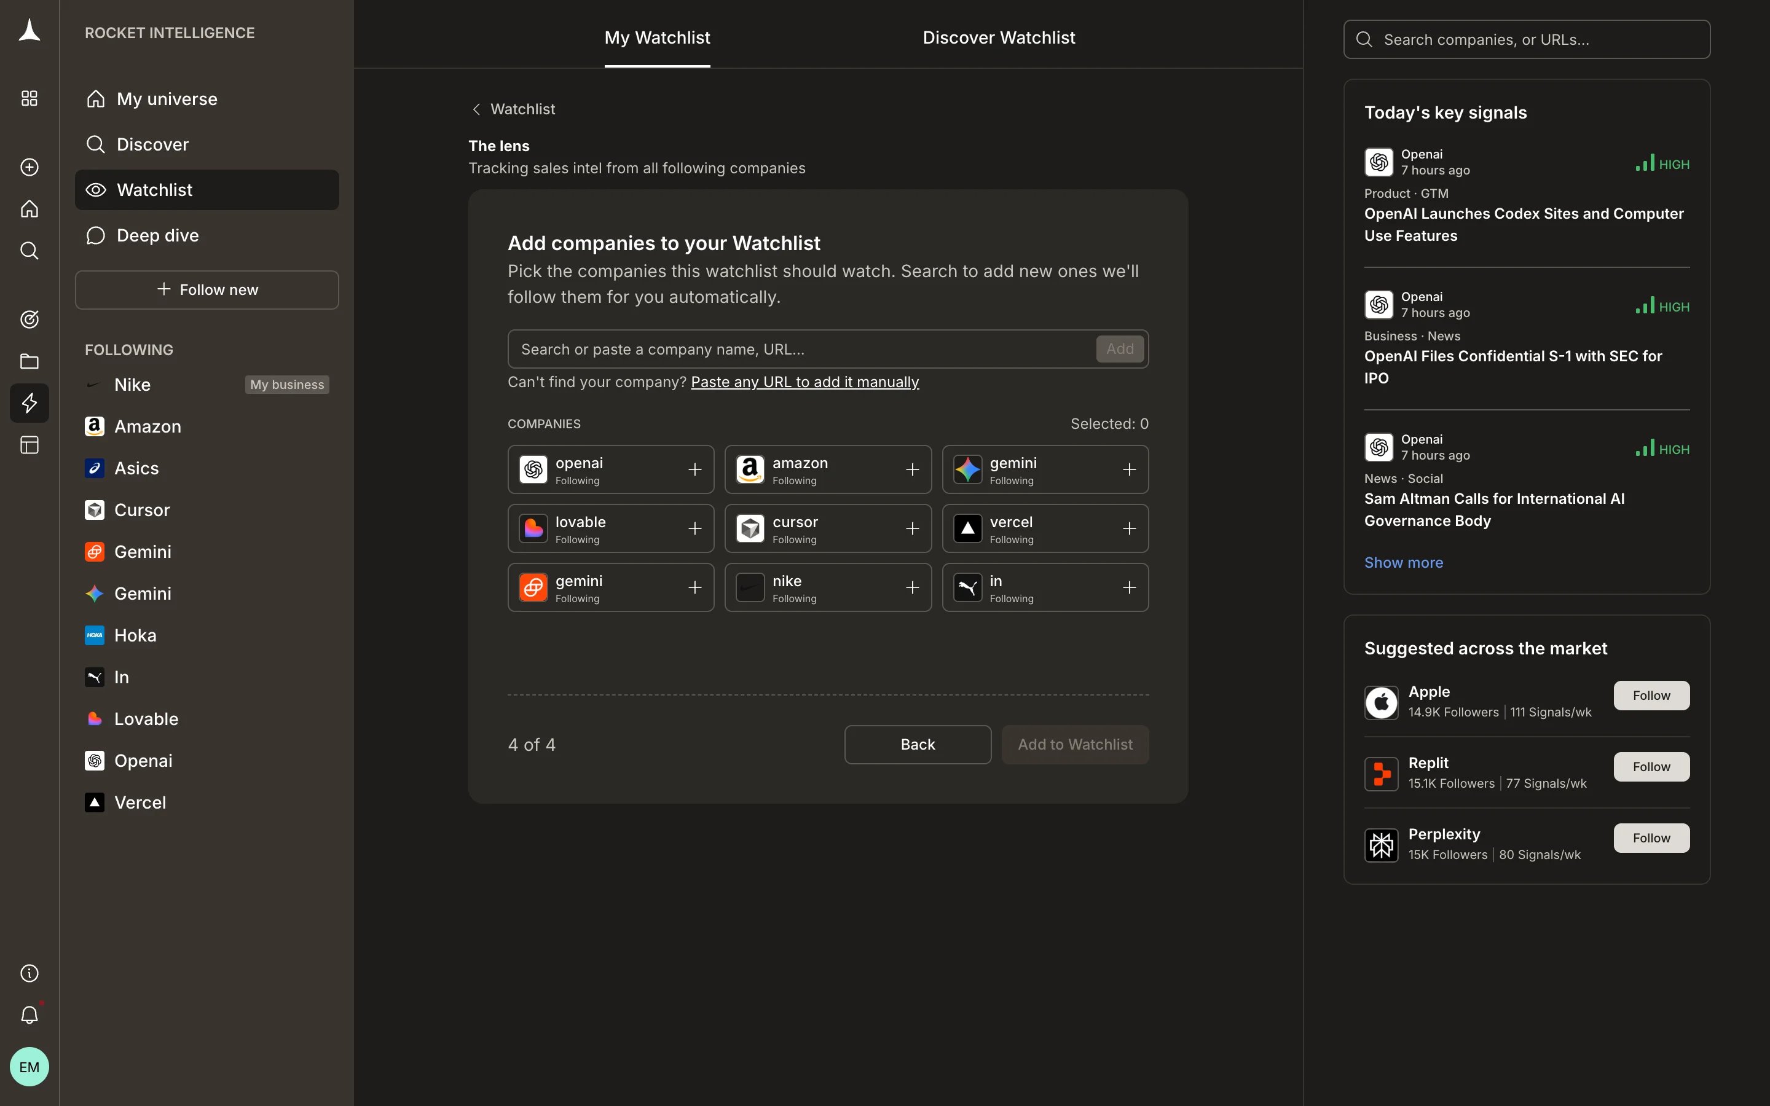Add openai with its plus icon

[x=695, y=469]
